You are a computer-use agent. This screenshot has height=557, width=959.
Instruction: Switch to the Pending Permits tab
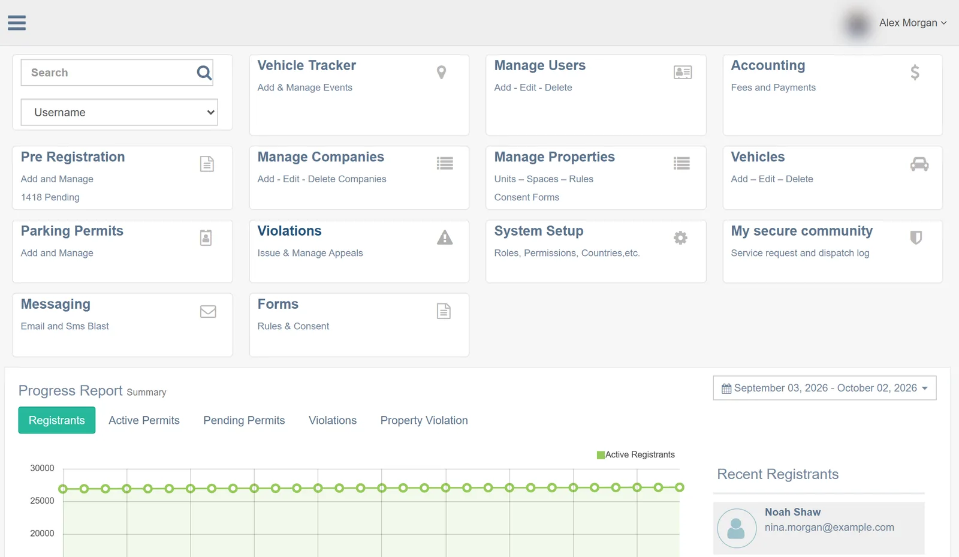pos(244,420)
